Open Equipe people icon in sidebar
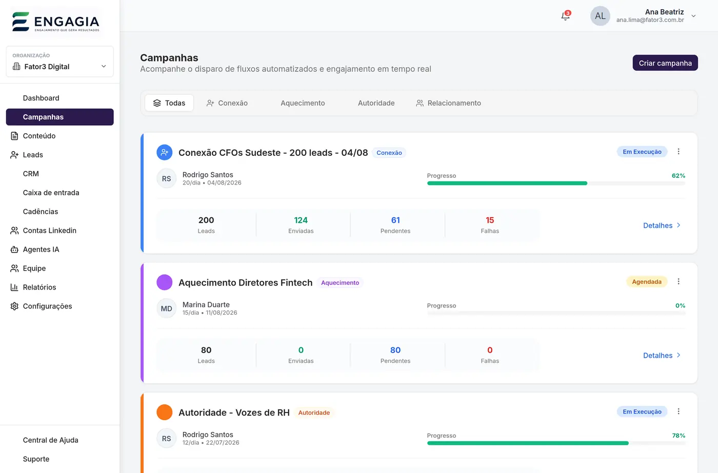 click(14, 269)
